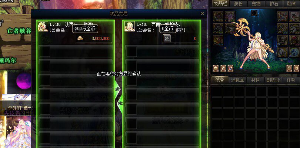The height and width of the screenshot is (148, 300).
Task: Open the 副职业 inventory tab
Action: pos(273,80)
